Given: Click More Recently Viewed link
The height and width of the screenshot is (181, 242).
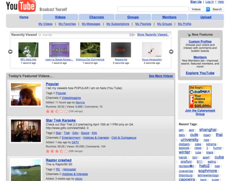Looking at the screenshot, I should [153, 35].
